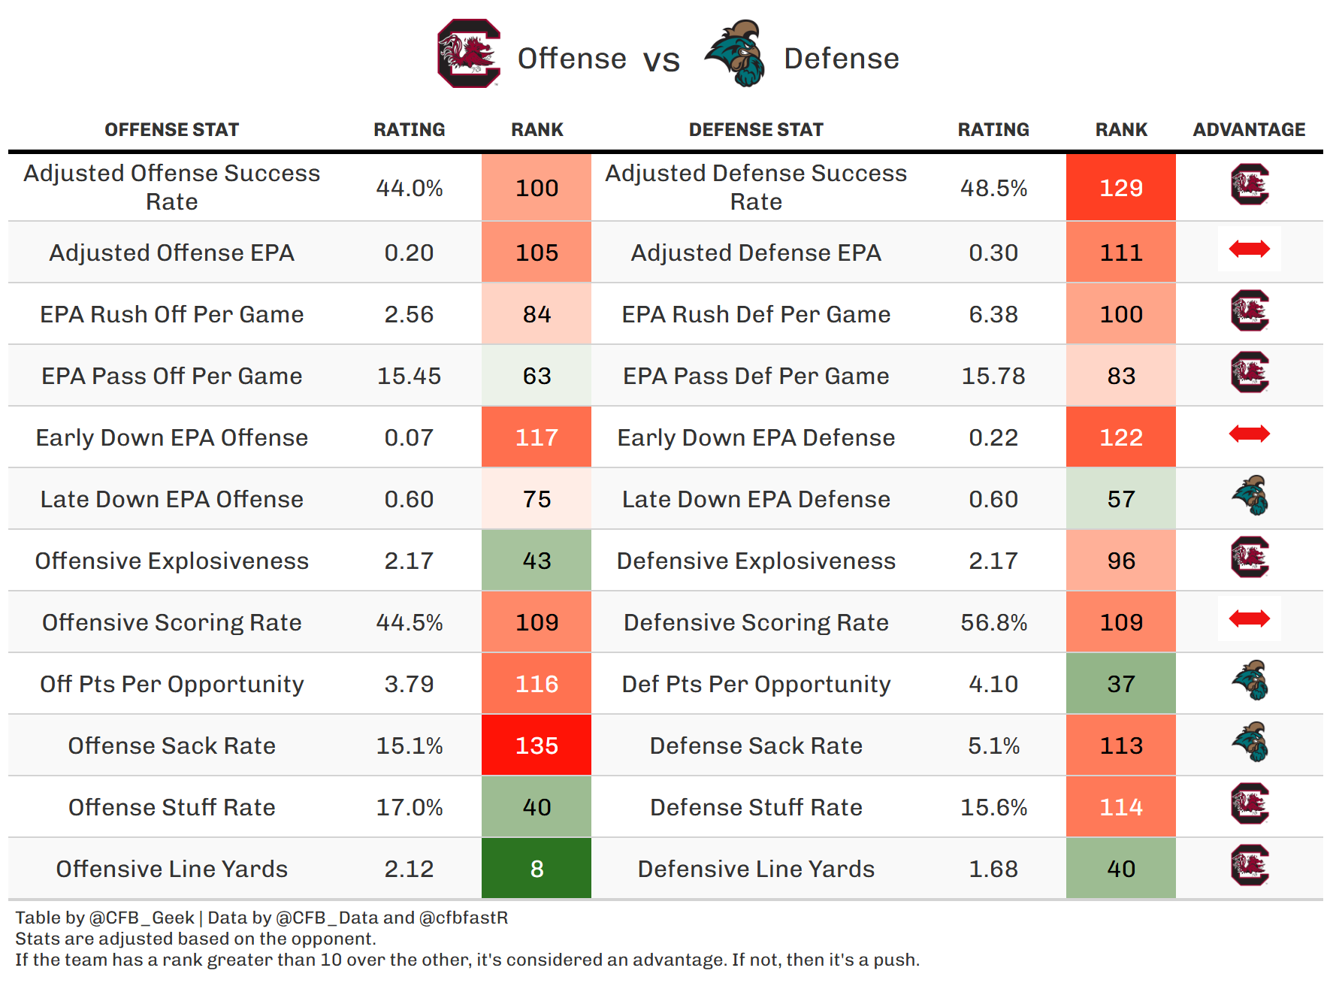Click the Chanticleers logo for Pts Per Opportunity
The image size is (1330, 986).
(x=1250, y=681)
